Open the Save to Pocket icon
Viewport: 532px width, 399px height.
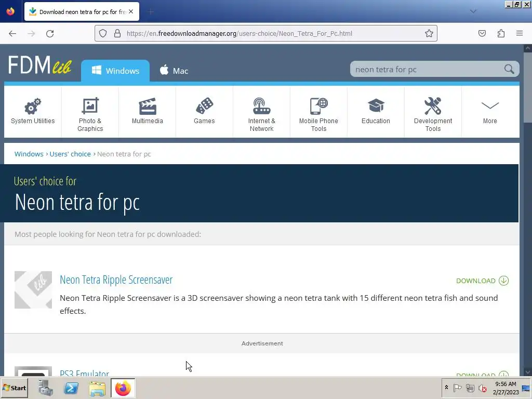tap(482, 33)
